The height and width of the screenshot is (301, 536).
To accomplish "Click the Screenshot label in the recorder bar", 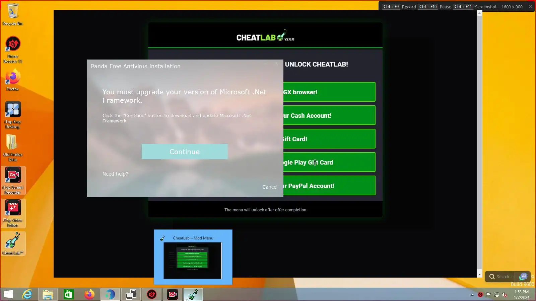I will [485, 7].
